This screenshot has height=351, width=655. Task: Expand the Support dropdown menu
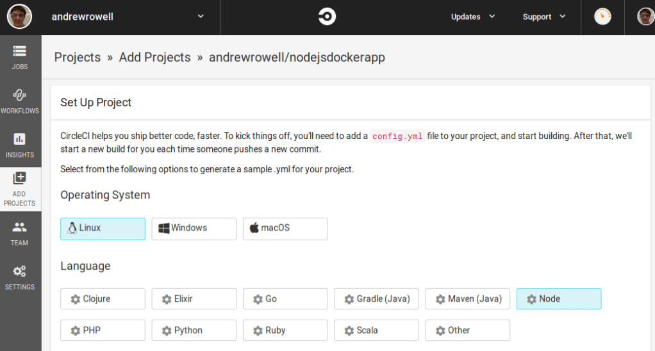click(543, 17)
